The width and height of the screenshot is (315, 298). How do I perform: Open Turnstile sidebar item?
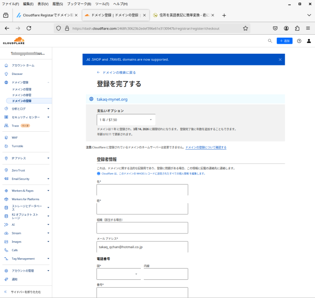coord(17,146)
